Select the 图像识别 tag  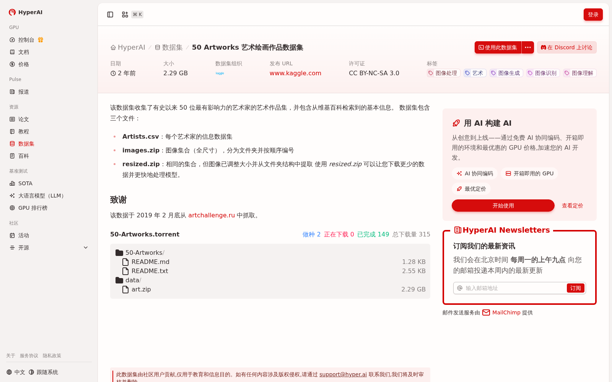[543, 73]
